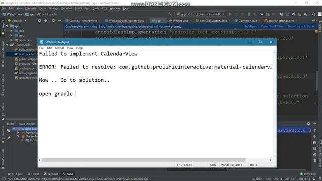Collapse the app module in Project tree

pyautogui.click(x=7, y=26)
